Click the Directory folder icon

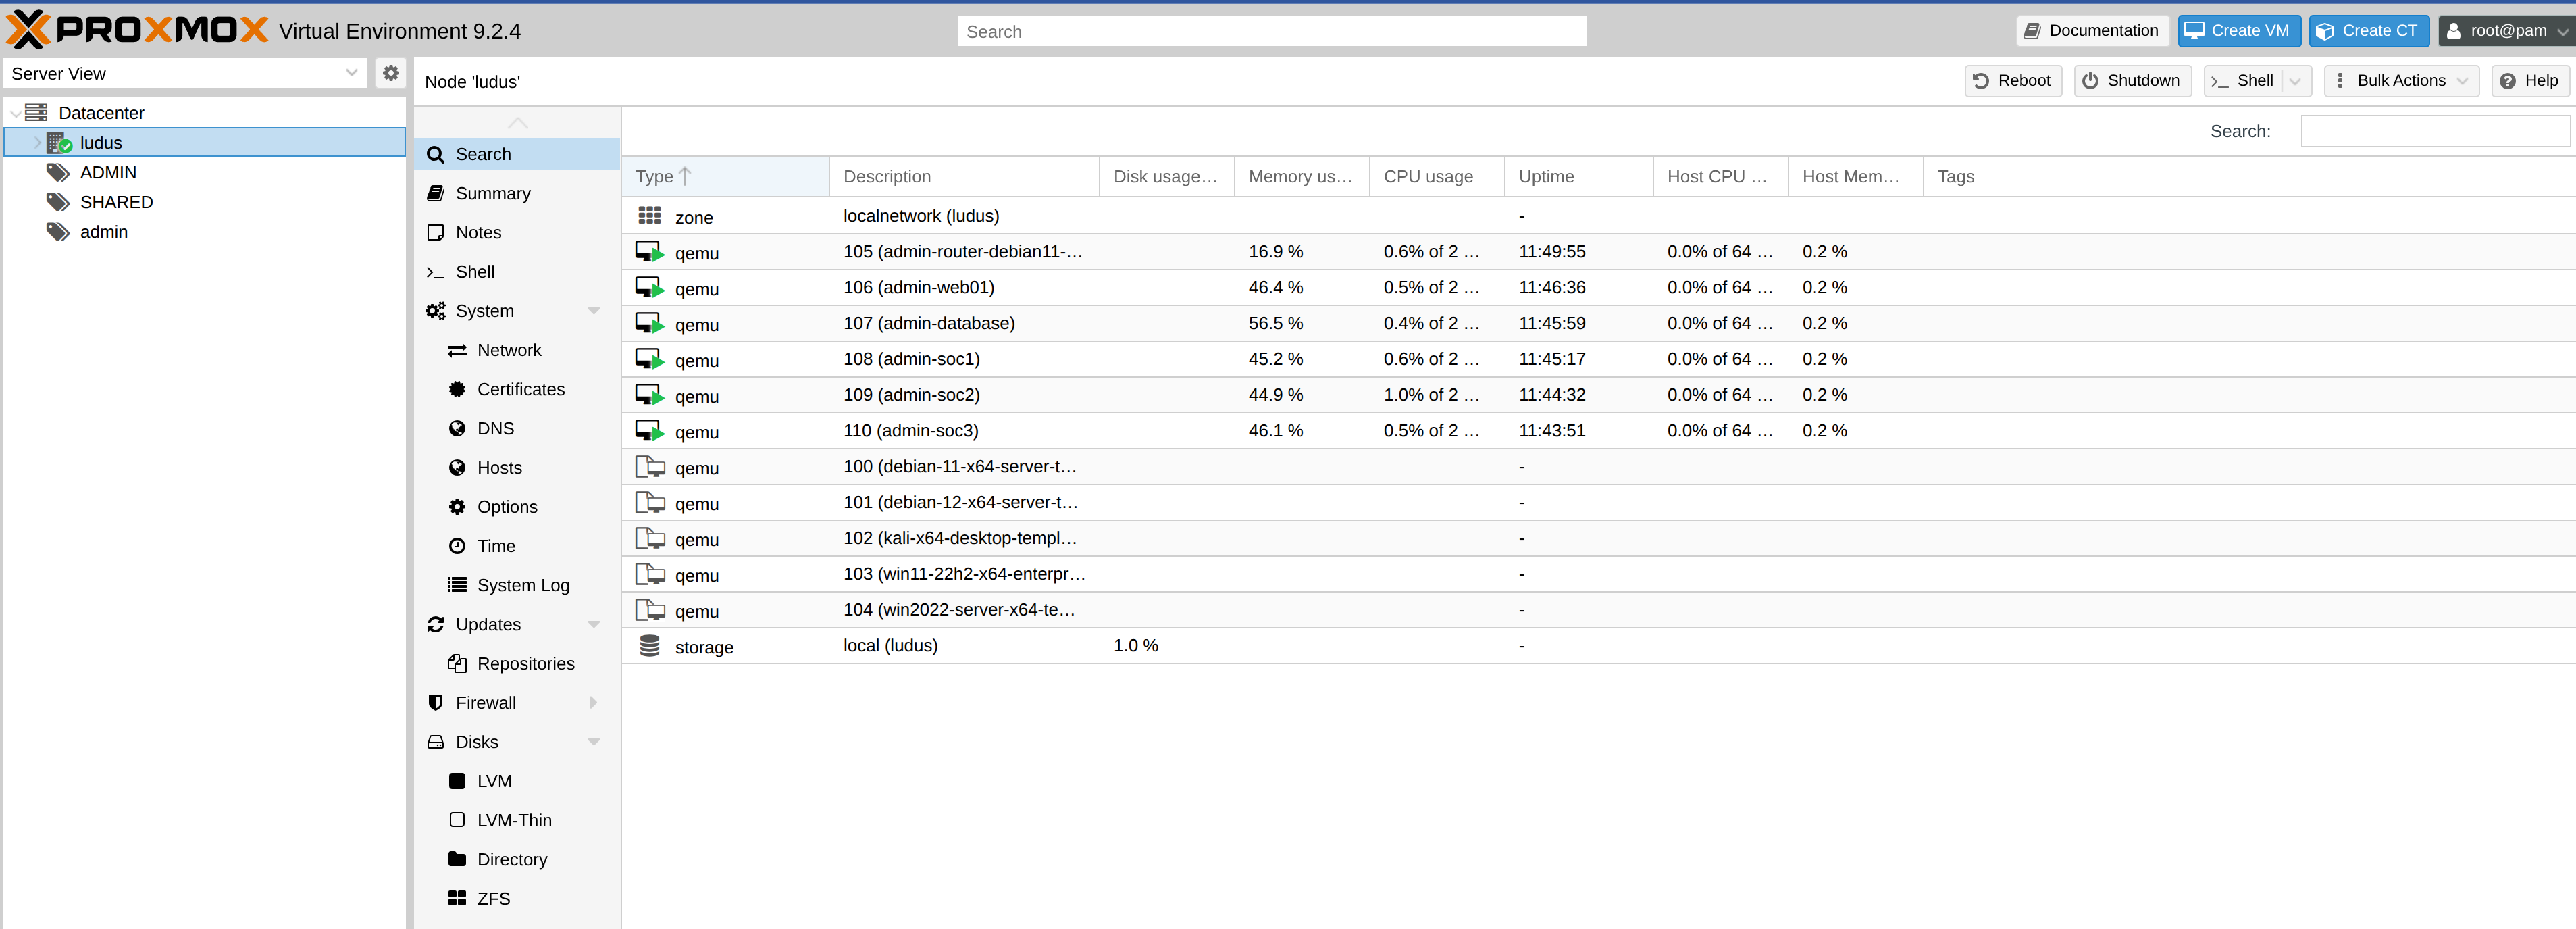pos(457,859)
